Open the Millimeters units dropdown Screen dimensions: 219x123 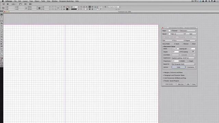(x=188, y=31)
